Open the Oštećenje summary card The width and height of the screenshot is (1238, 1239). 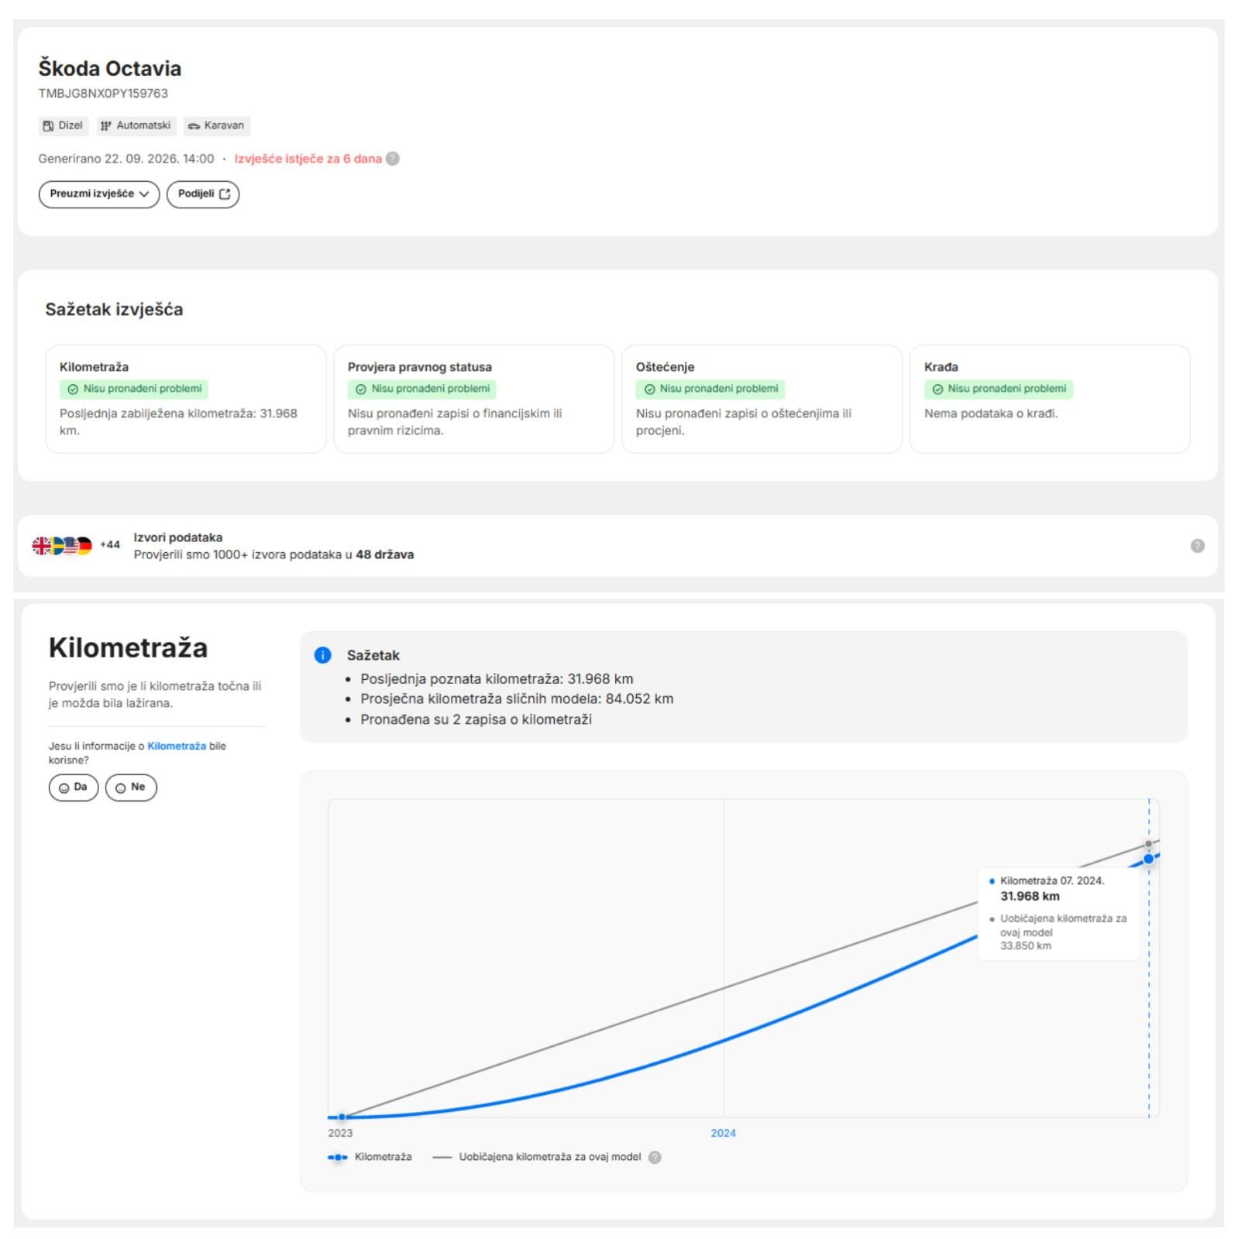point(762,399)
